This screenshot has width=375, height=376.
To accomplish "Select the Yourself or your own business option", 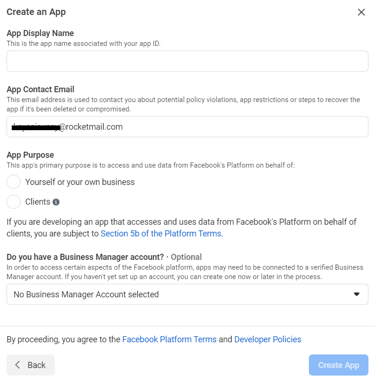I will (14, 182).
